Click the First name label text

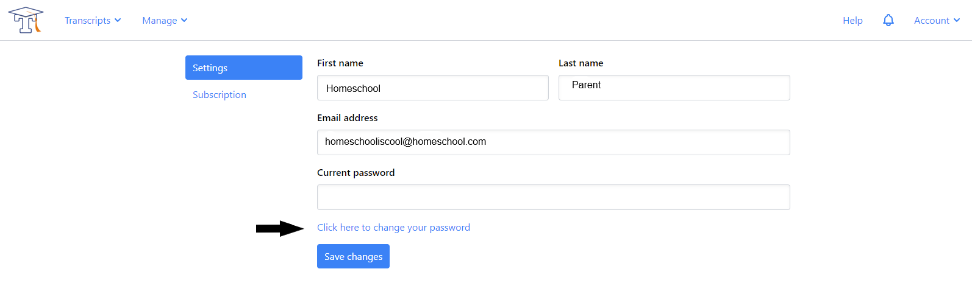(x=340, y=63)
